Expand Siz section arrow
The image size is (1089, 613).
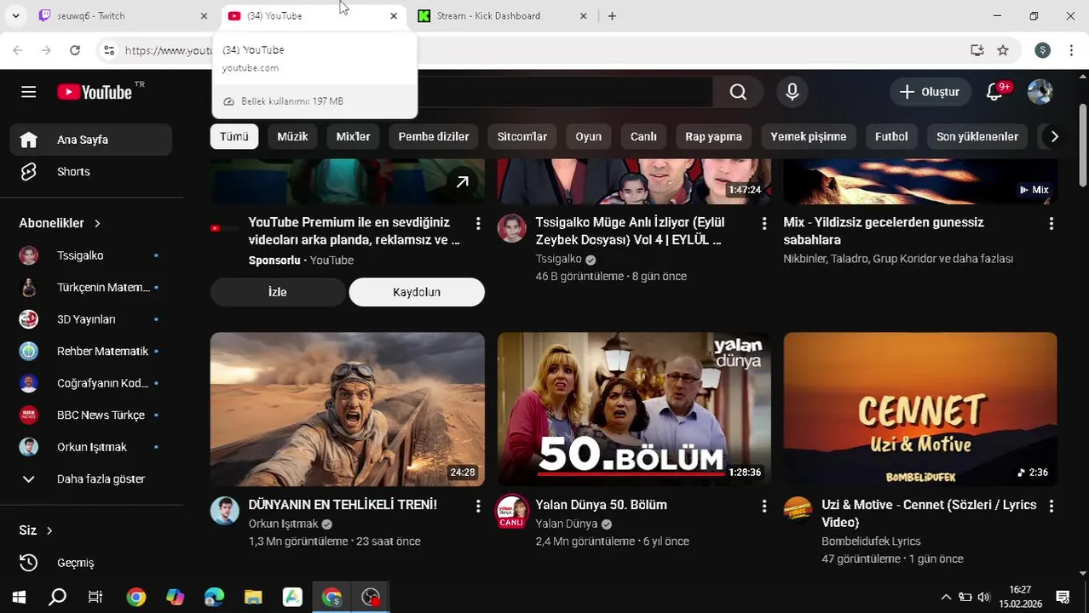click(49, 530)
